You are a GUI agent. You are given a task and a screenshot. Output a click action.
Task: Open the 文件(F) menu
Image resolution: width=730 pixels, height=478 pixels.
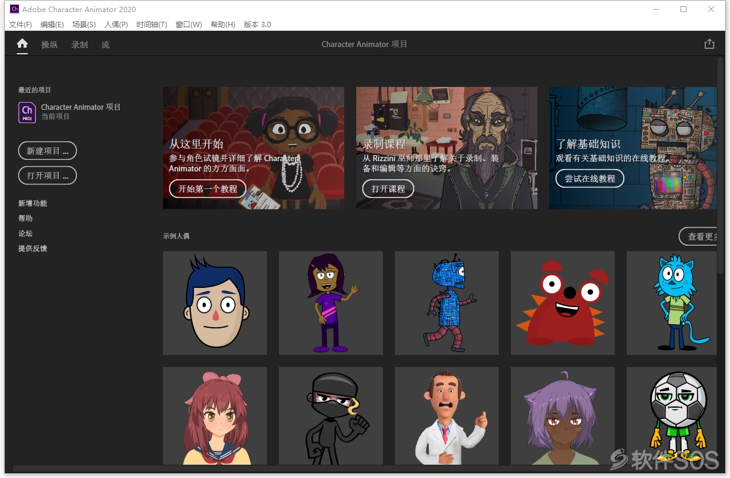click(x=21, y=25)
